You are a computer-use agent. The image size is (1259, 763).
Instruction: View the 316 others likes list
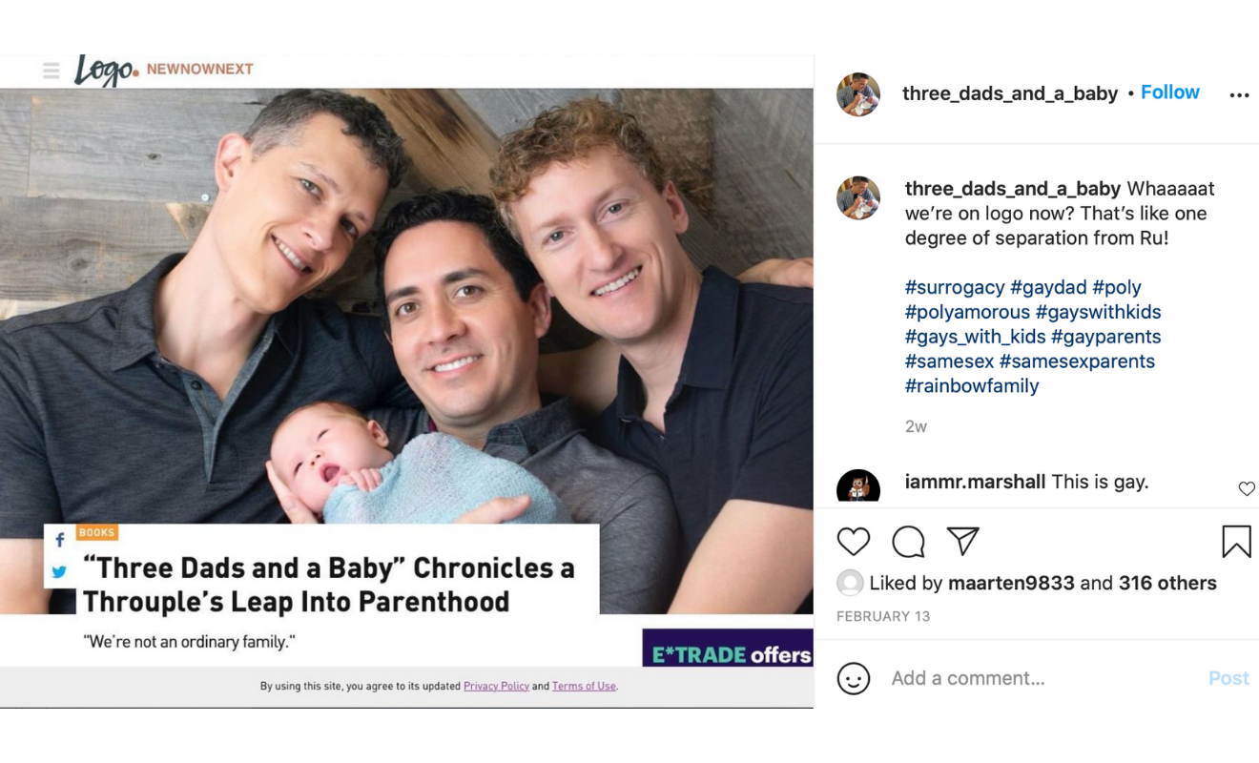1167,583
